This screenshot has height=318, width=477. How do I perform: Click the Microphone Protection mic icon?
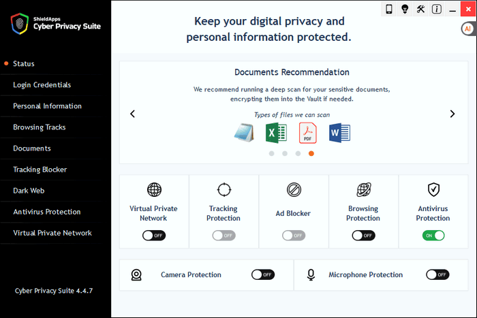click(x=311, y=275)
